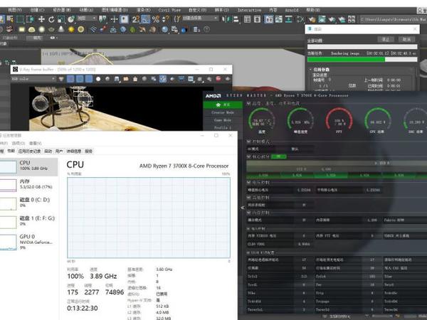Select 内存 in Task Manager sidebar
Screen dimensions: 427x320
pyautogui.click(x=28, y=184)
